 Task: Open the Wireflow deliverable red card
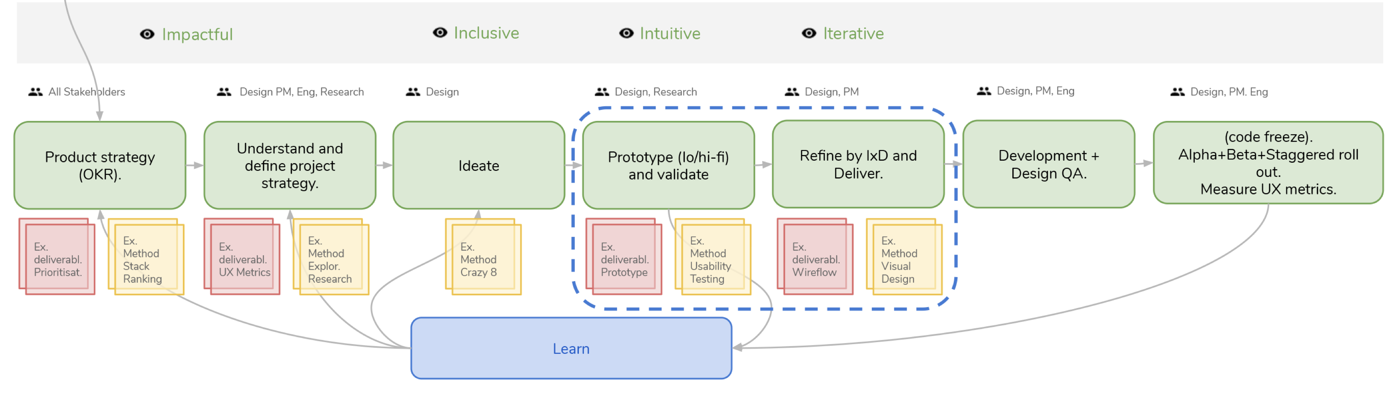click(815, 257)
